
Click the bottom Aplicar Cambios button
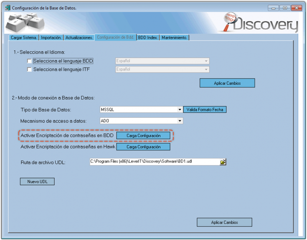[x=224, y=222]
